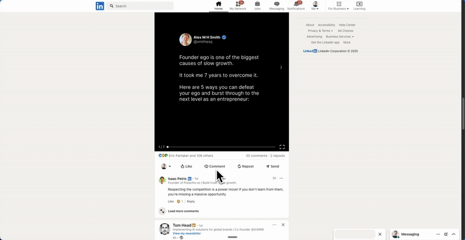Enter fullscreen mode for the document
The width and height of the screenshot is (465, 240).
[282, 147]
